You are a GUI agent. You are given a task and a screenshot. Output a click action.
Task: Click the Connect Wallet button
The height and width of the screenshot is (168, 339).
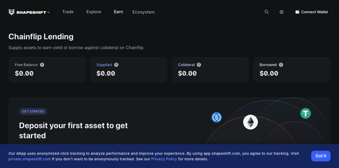click(x=311, y=12)
